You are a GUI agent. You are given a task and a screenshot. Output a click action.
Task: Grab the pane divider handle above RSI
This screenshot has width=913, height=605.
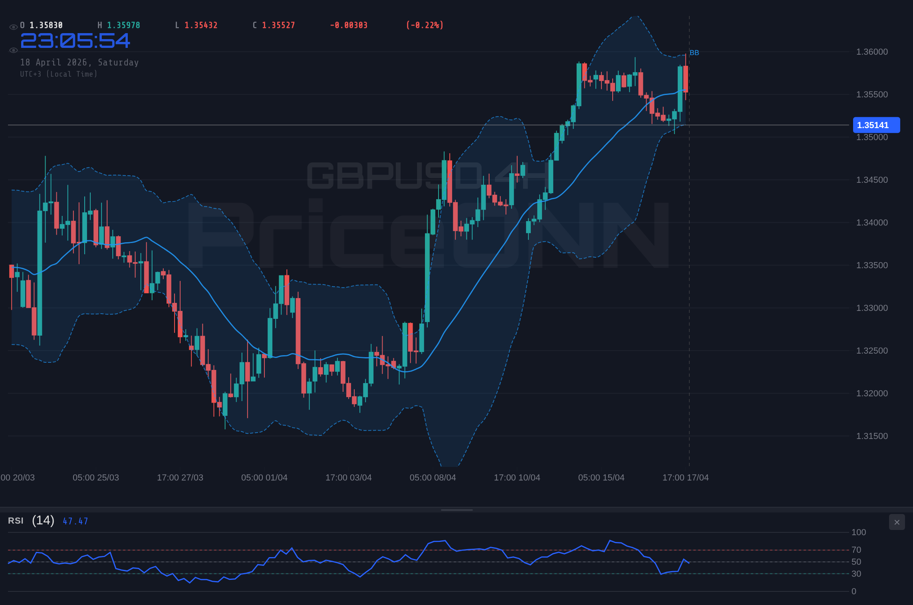tap(456, 510)
